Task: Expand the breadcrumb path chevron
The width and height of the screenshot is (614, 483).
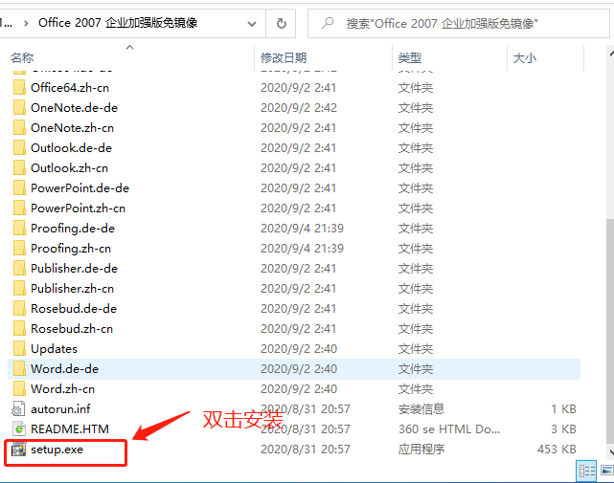Action: tap(26, 24)
